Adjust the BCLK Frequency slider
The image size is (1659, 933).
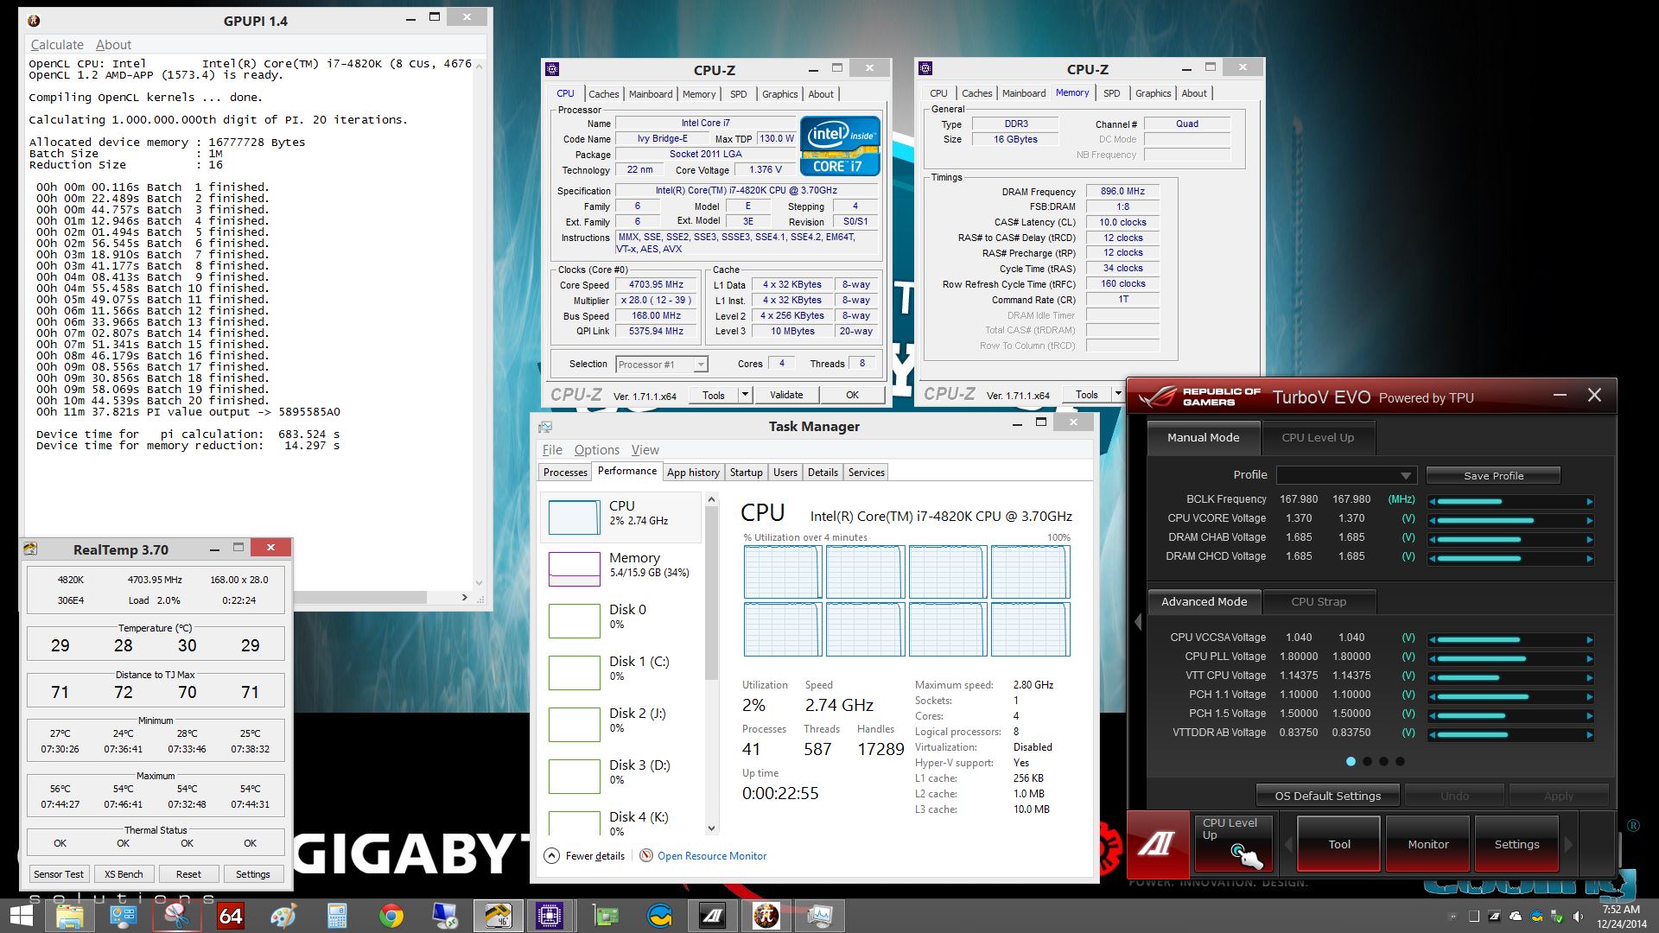1510,501
